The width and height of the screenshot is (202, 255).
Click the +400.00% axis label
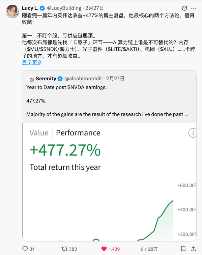coord(187,209)
